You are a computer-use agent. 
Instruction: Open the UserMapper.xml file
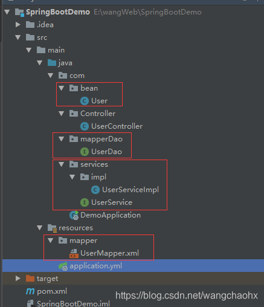click(x=109, y=253)
